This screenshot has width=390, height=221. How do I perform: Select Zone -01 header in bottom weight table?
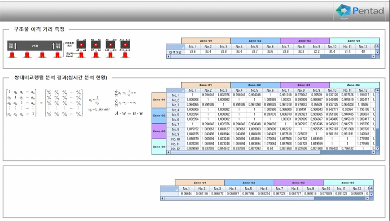(200, 183)
